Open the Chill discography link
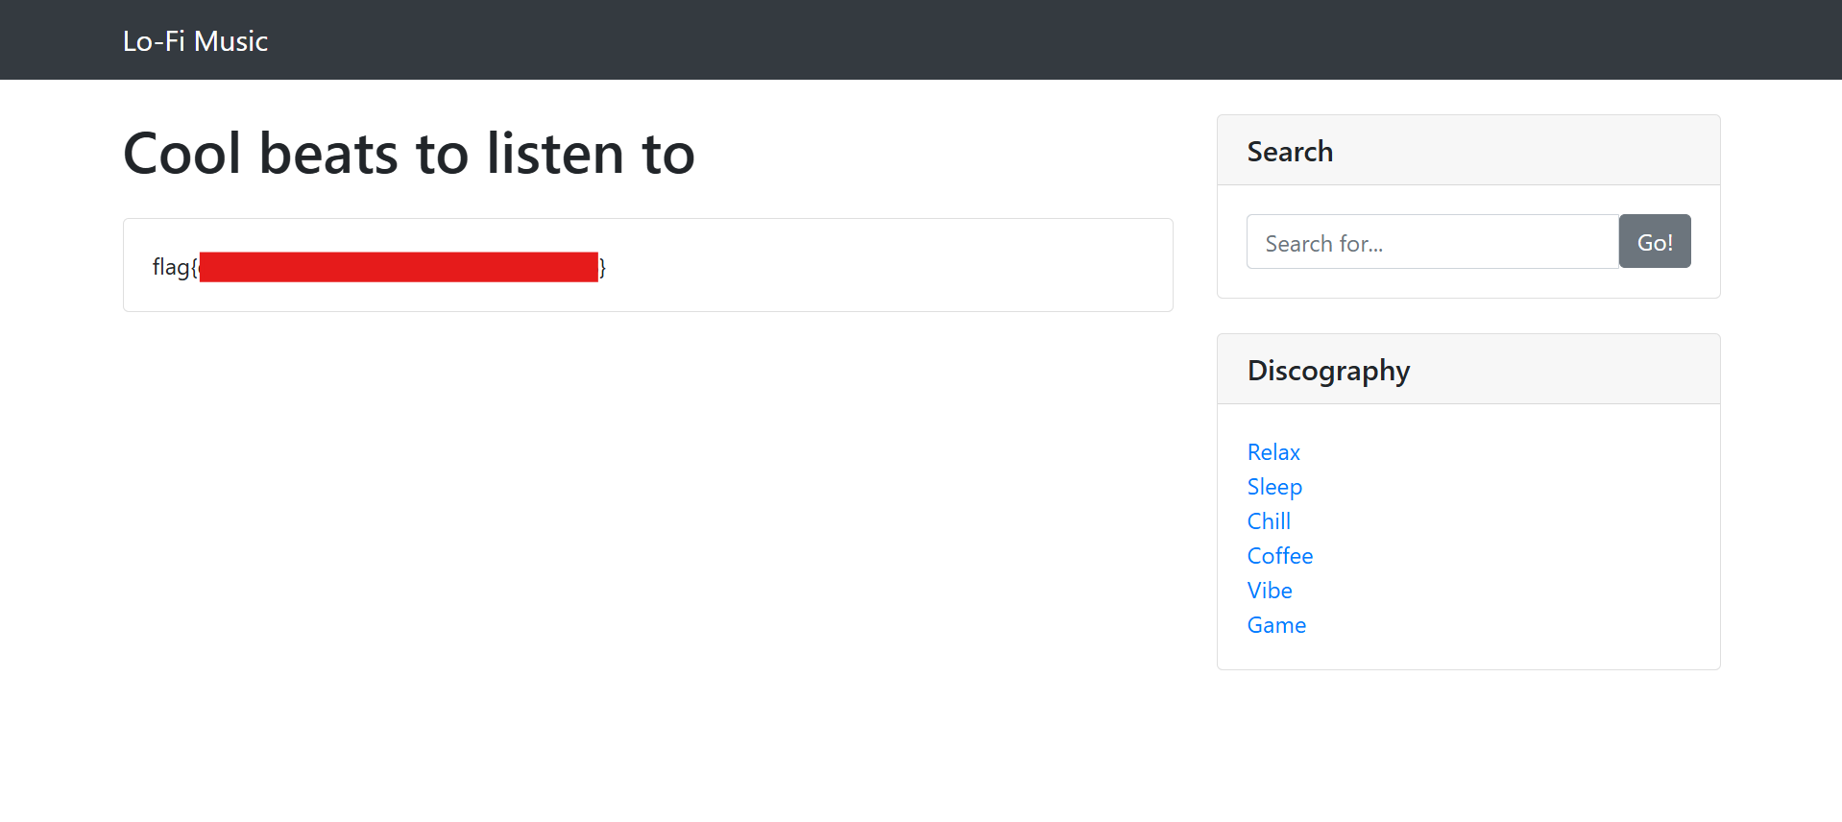Screen dimensions: 1842x822 coord(1269,521)
